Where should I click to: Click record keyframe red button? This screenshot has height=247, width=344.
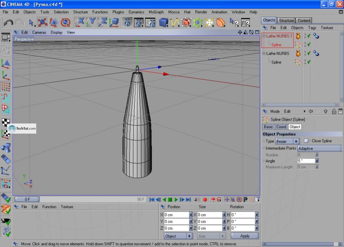[x=205, y=200]
